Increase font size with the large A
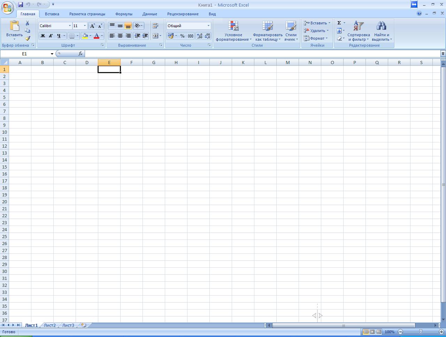The height and width of the screenshot is (337, 446). tap(92, 26)
